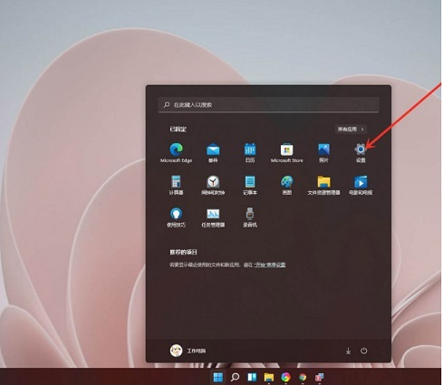Open the Tips (使用技巧) app
The width and height of the screenshot is (443, 385).
point(177,217)
